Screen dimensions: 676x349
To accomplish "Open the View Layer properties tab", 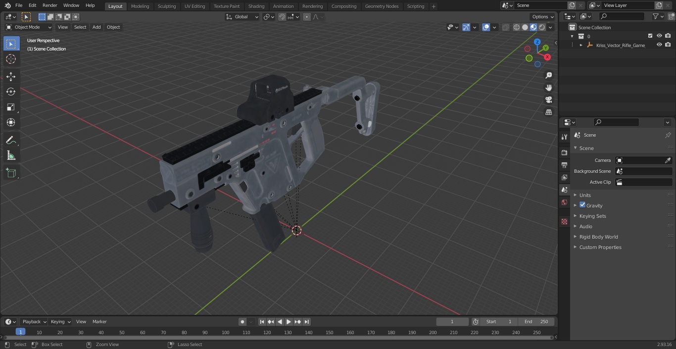I will point(564,177).
